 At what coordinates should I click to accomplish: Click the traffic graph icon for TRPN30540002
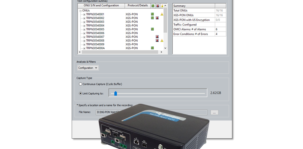152,18
